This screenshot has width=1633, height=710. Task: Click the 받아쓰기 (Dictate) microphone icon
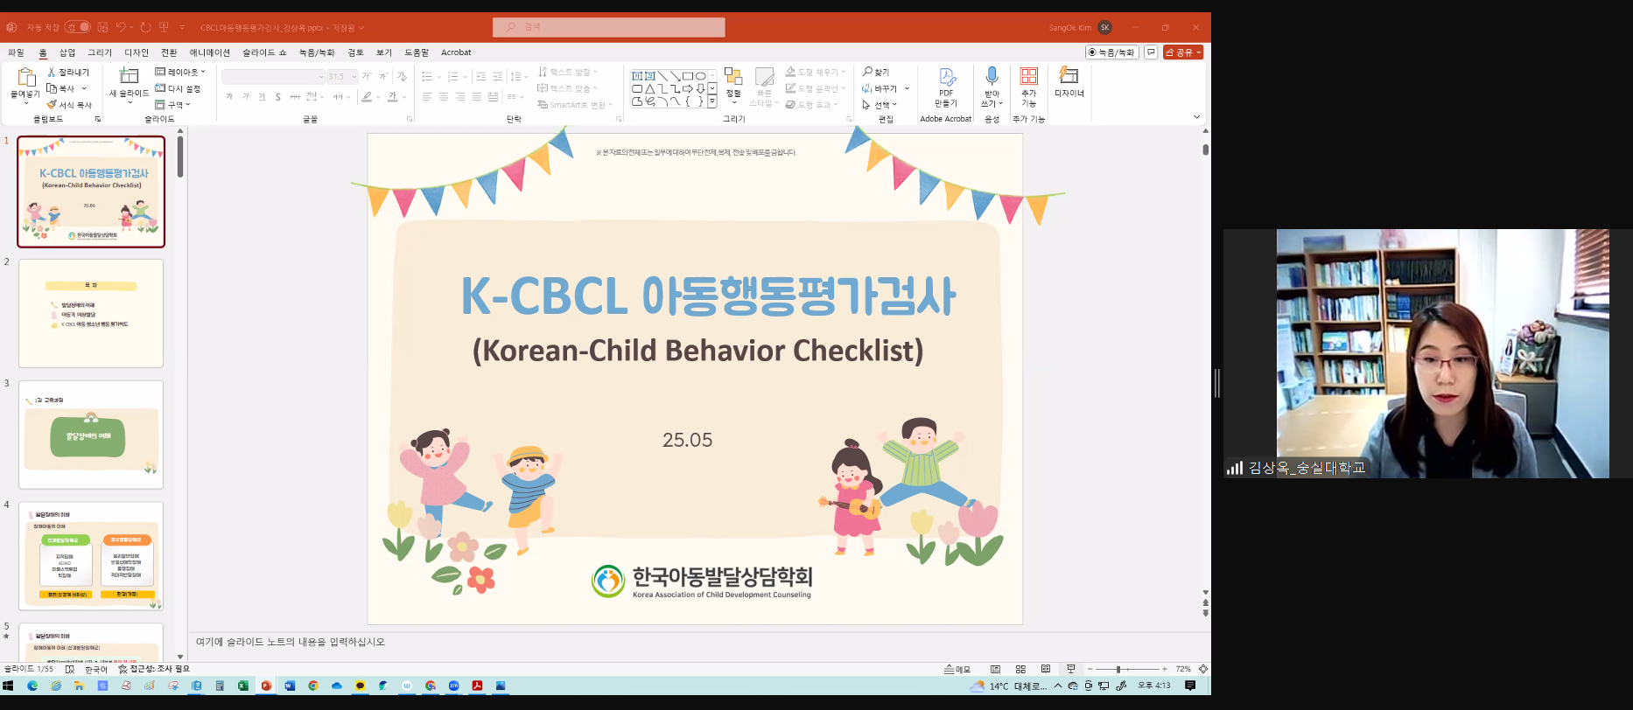(x=992, y=76)
